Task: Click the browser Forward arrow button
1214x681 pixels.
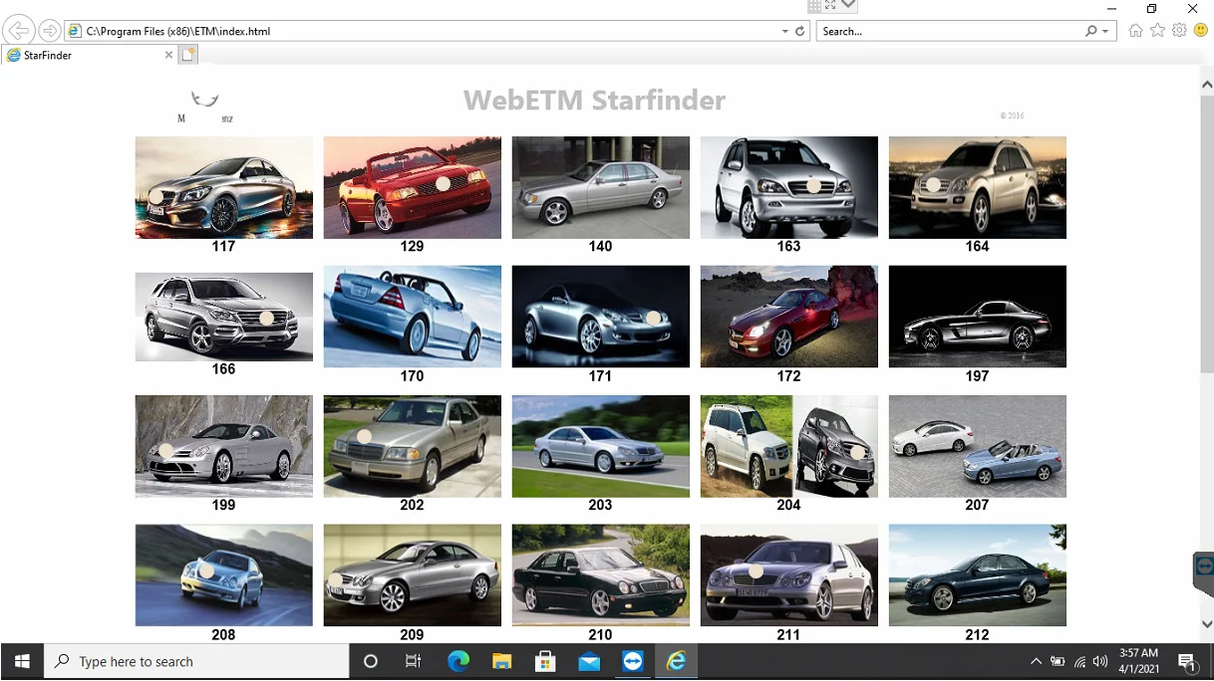Action: (x=49, y=31)
